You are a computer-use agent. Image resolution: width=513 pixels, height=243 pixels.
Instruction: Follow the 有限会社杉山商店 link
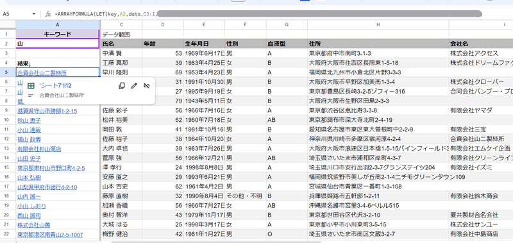(39, 149)
